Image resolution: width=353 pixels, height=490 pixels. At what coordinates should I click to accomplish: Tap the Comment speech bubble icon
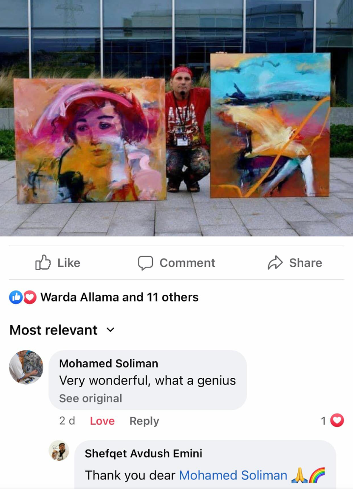coord(145,263)
